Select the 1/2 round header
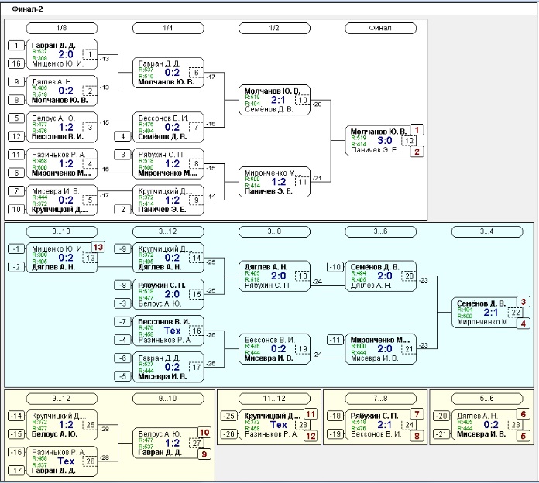539x483 pixels. click(274, 28)
